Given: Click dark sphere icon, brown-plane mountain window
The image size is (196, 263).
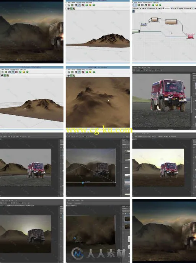Looking at the screenshot, I should [x=2, y=75].
